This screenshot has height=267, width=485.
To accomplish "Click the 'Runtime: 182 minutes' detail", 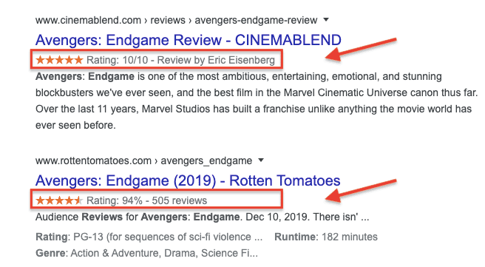I will click(x=326, y=237).
